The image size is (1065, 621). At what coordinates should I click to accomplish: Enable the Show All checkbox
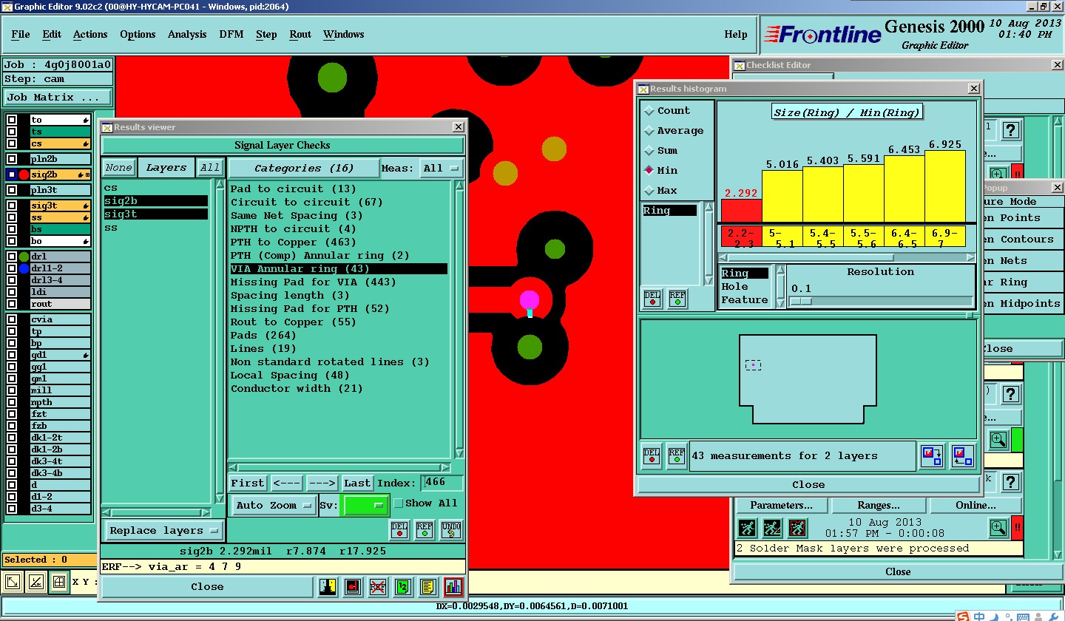click(x=399, y=503)
